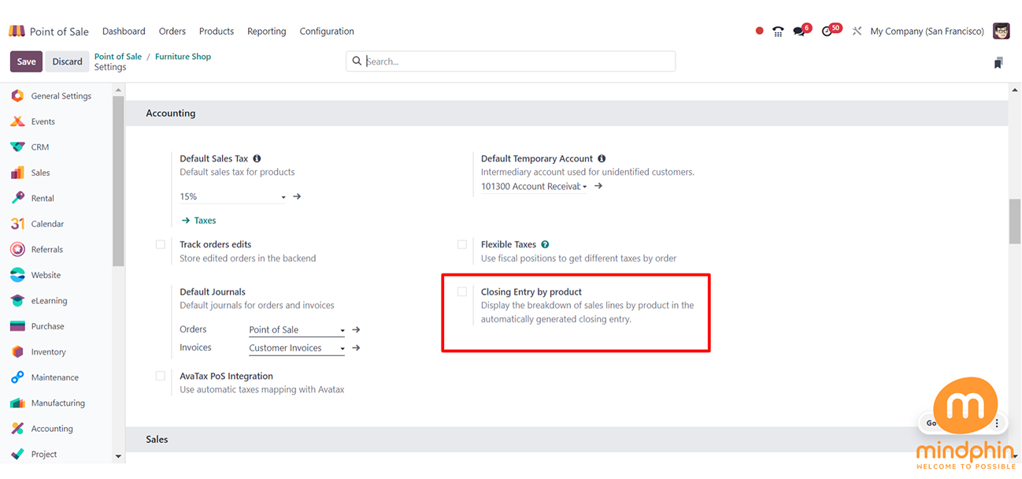The height and width of the screenshot is (479, 1022).
Task: Open the activities clock icon
Action: (827, 32)
